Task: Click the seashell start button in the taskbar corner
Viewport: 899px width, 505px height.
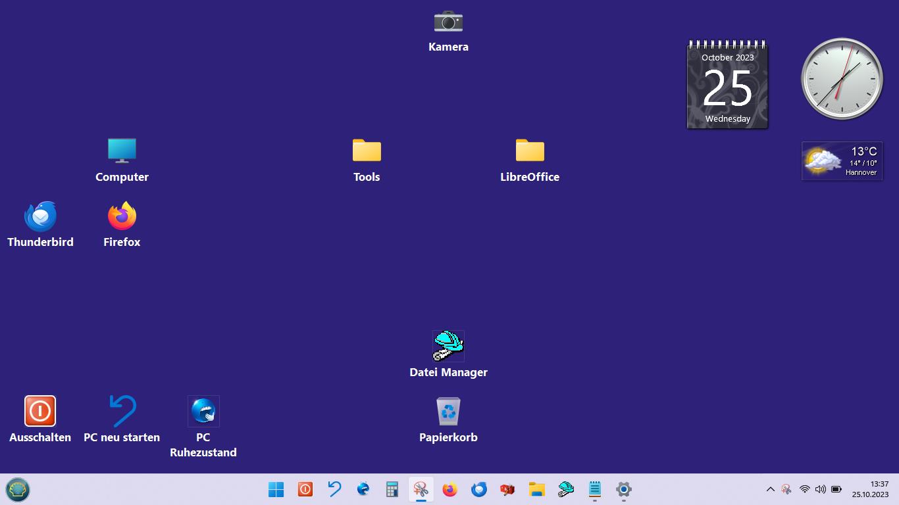Action: tap(18, 489)
